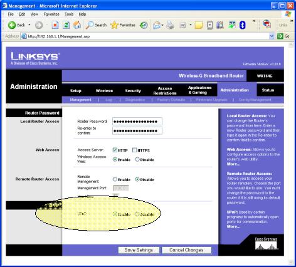The image size is (296, 267).
Task: Open the Applications & Gaming tab
Action: click(199, 90)
